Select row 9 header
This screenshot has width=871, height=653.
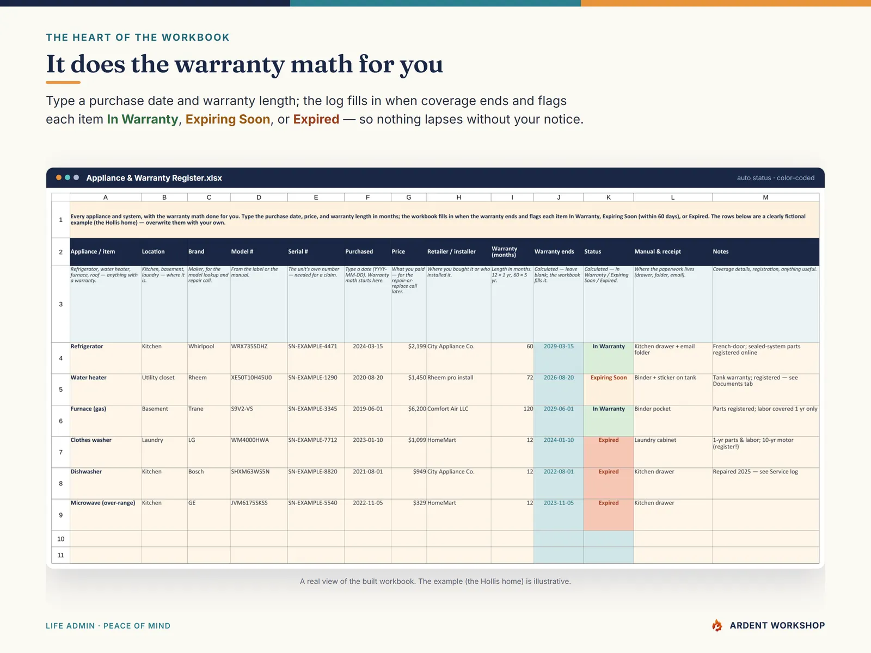60,515
